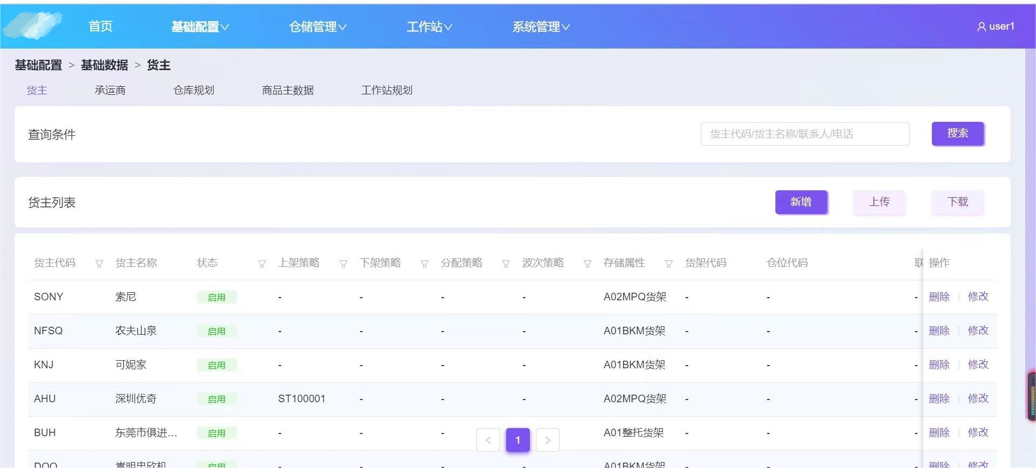The image size is (1036, 468).
Task: Click the 东莞市俱进… owner name cell
Action: tap(146, 432)
